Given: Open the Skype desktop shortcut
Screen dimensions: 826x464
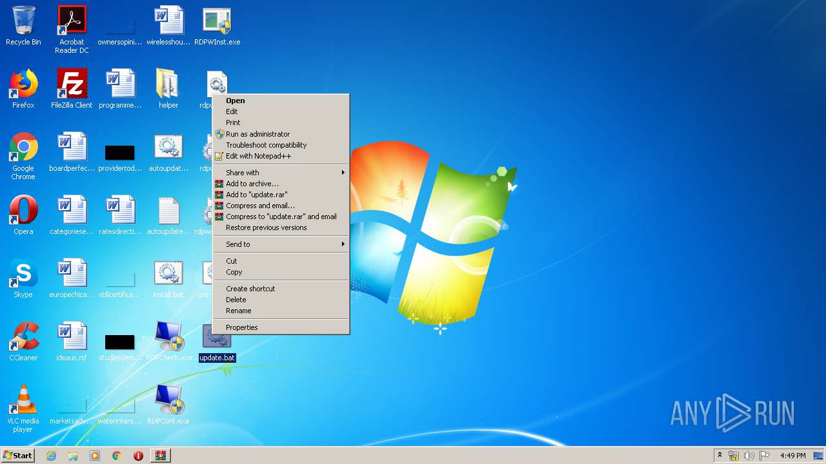Looking at the screenshot, I should (23, 278).
